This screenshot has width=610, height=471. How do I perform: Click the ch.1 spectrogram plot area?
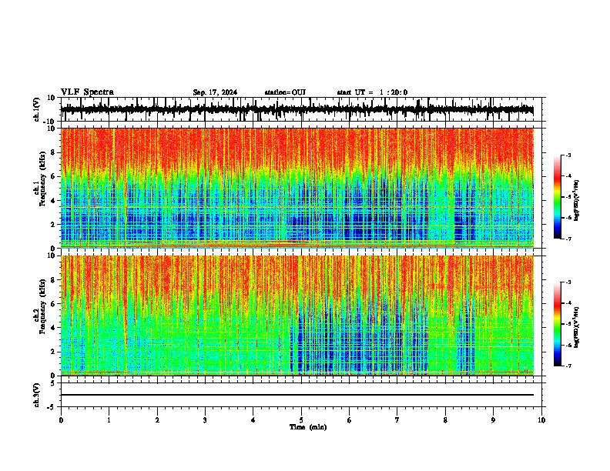coord(297,188)
